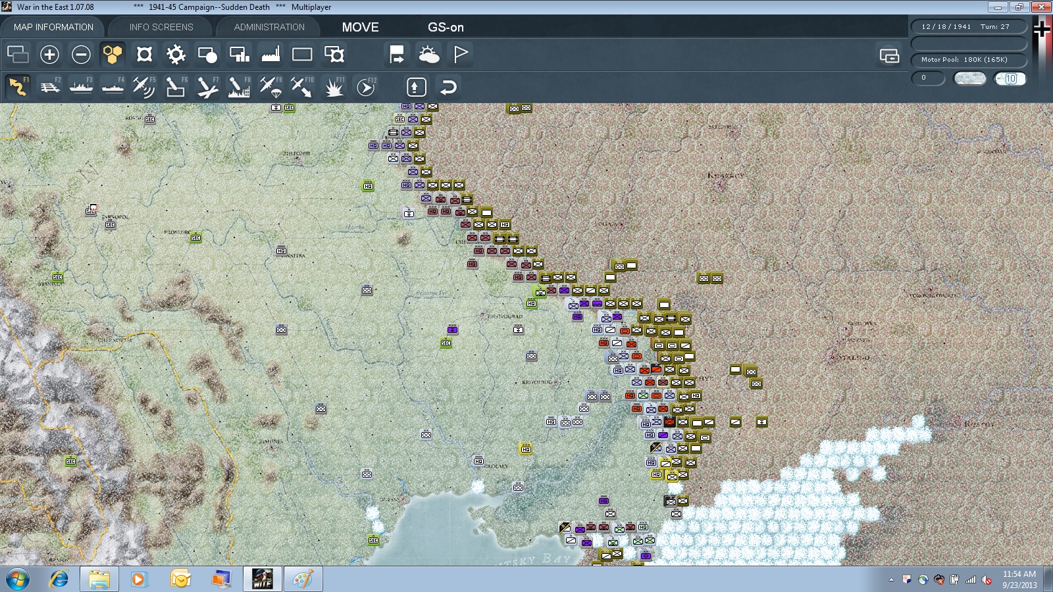
Task: Click the Motor Pool status field
Action: click(x=969, y=60)
